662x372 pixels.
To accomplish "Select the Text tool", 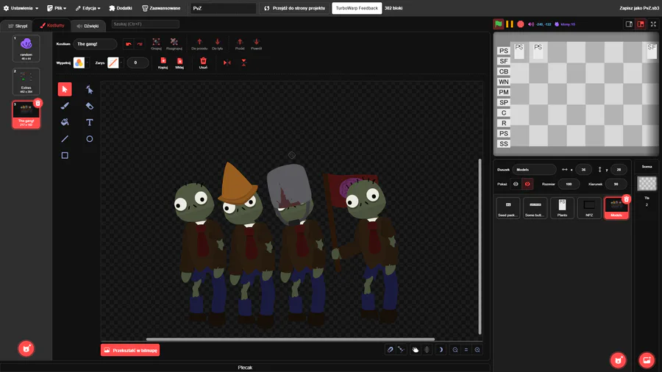I will click(90, 122).
